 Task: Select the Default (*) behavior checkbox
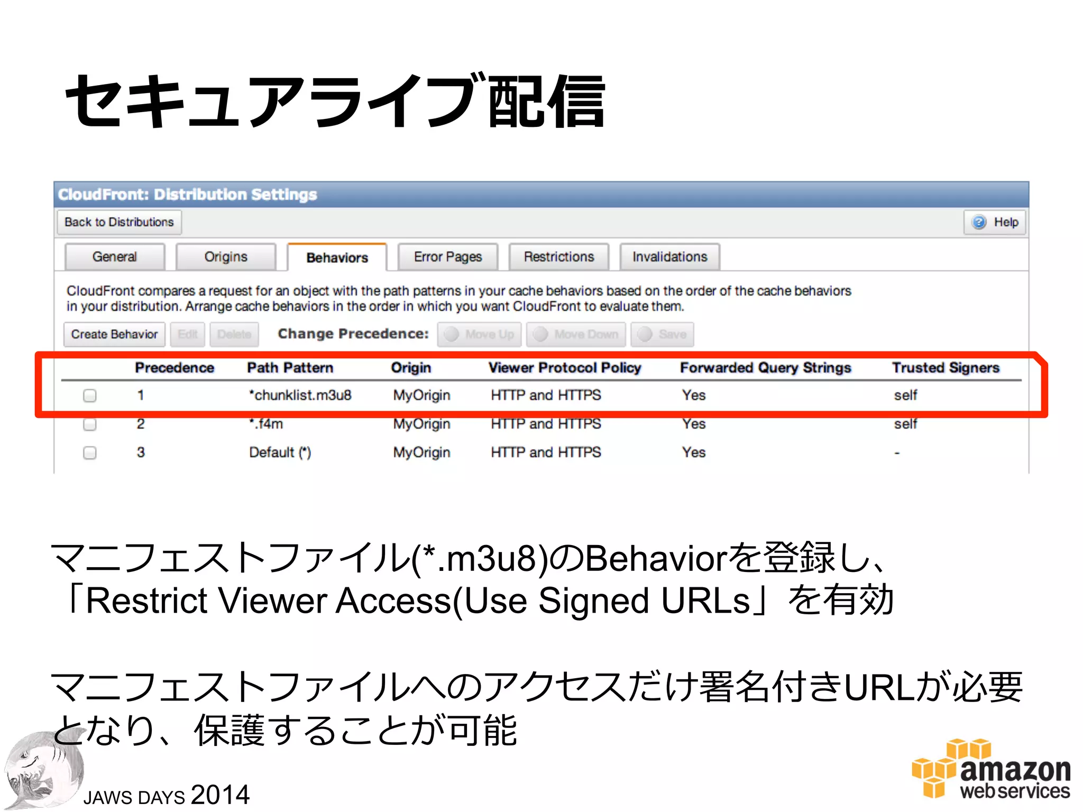(x=90, y=453)
